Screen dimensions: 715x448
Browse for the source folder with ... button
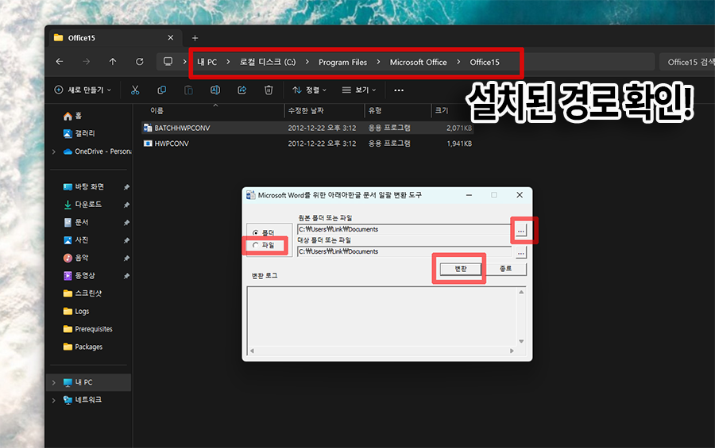click(520, 230)
